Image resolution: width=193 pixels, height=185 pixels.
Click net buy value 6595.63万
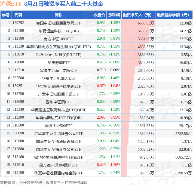pos(146,23)
